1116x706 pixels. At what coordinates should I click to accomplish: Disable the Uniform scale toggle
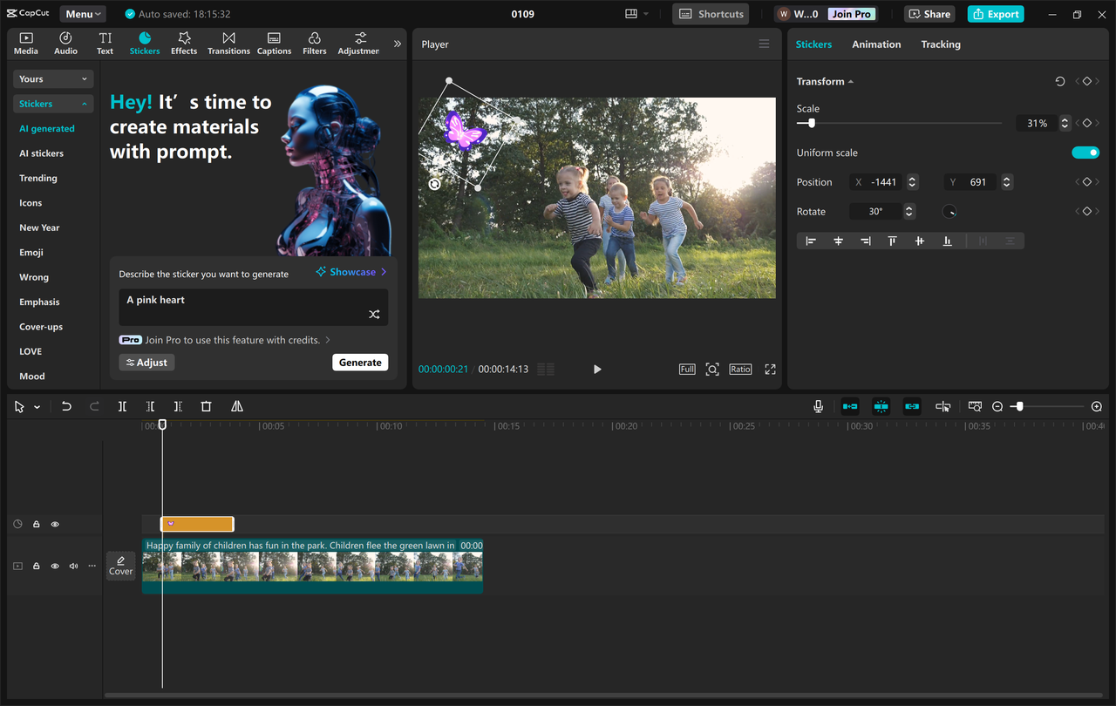click(1085, 152)
